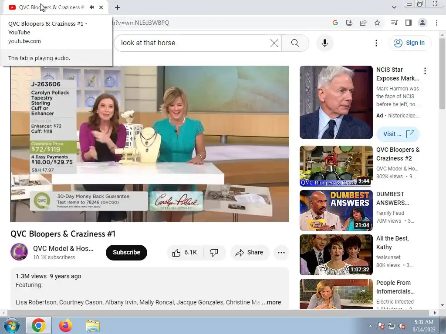Toggle the Chrome side panel
Screen dimensions: 446x334
409,23
